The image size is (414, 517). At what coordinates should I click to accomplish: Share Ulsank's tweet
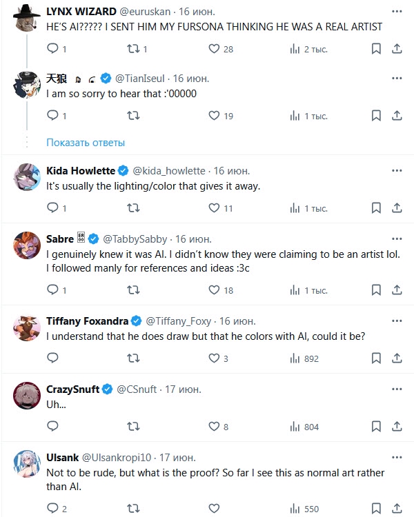tap(397, 509)
